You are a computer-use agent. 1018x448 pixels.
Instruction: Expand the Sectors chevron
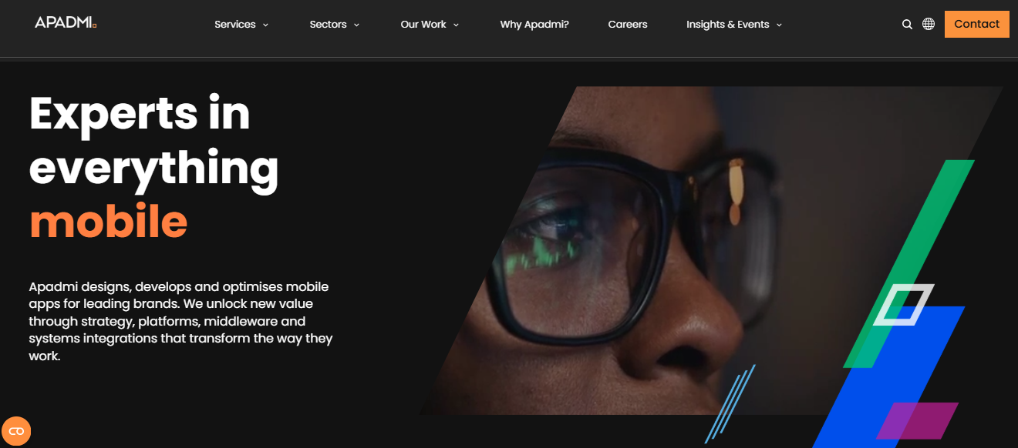357,25
